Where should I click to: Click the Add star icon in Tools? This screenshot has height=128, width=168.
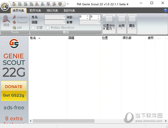[x=14, y=27]
